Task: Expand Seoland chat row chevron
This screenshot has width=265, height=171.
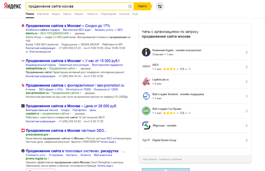Action: point(247,96)
